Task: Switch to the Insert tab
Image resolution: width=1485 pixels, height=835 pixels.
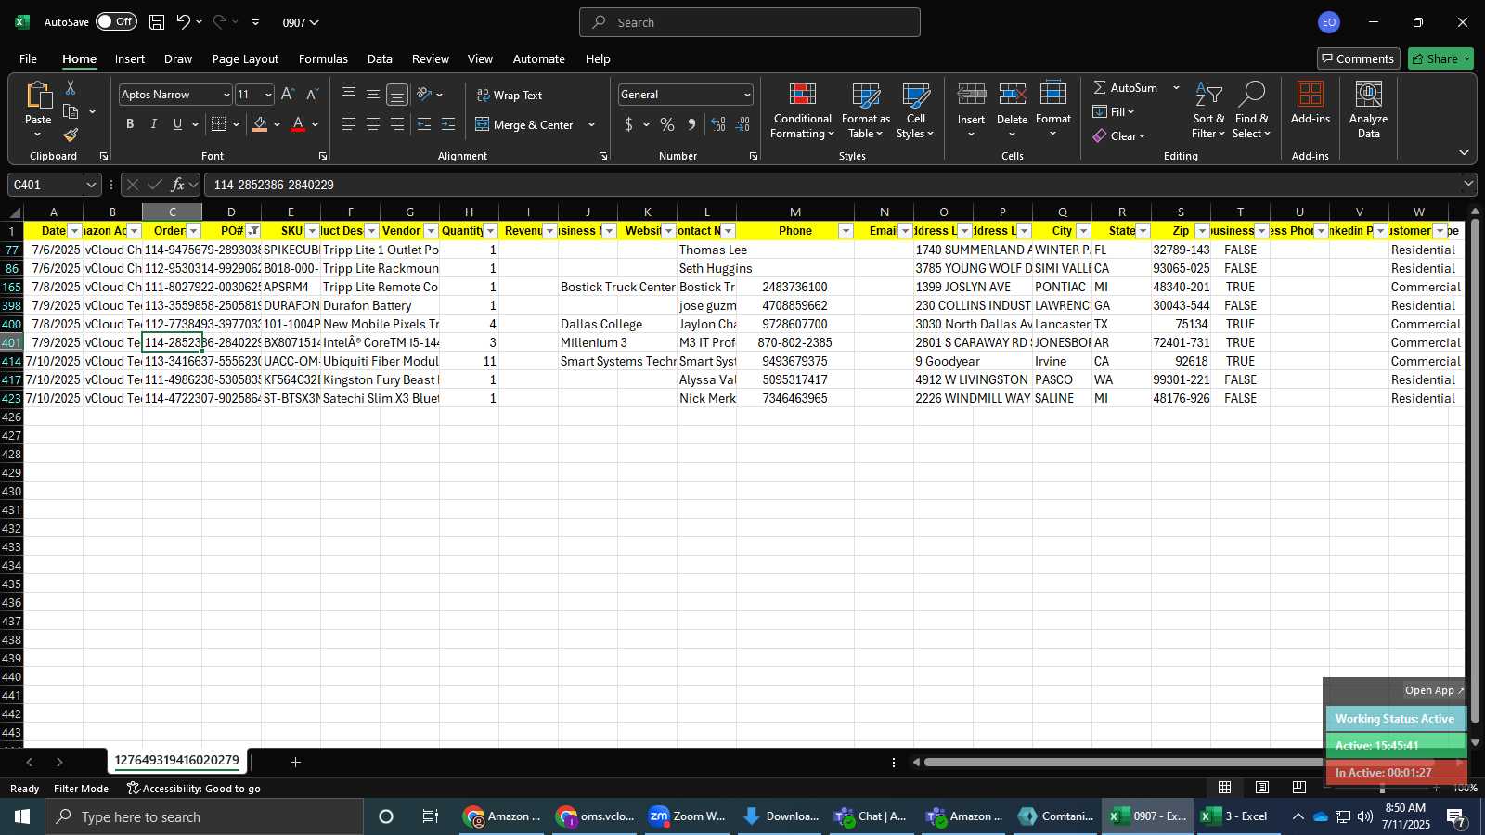Action: pos(130,58)
